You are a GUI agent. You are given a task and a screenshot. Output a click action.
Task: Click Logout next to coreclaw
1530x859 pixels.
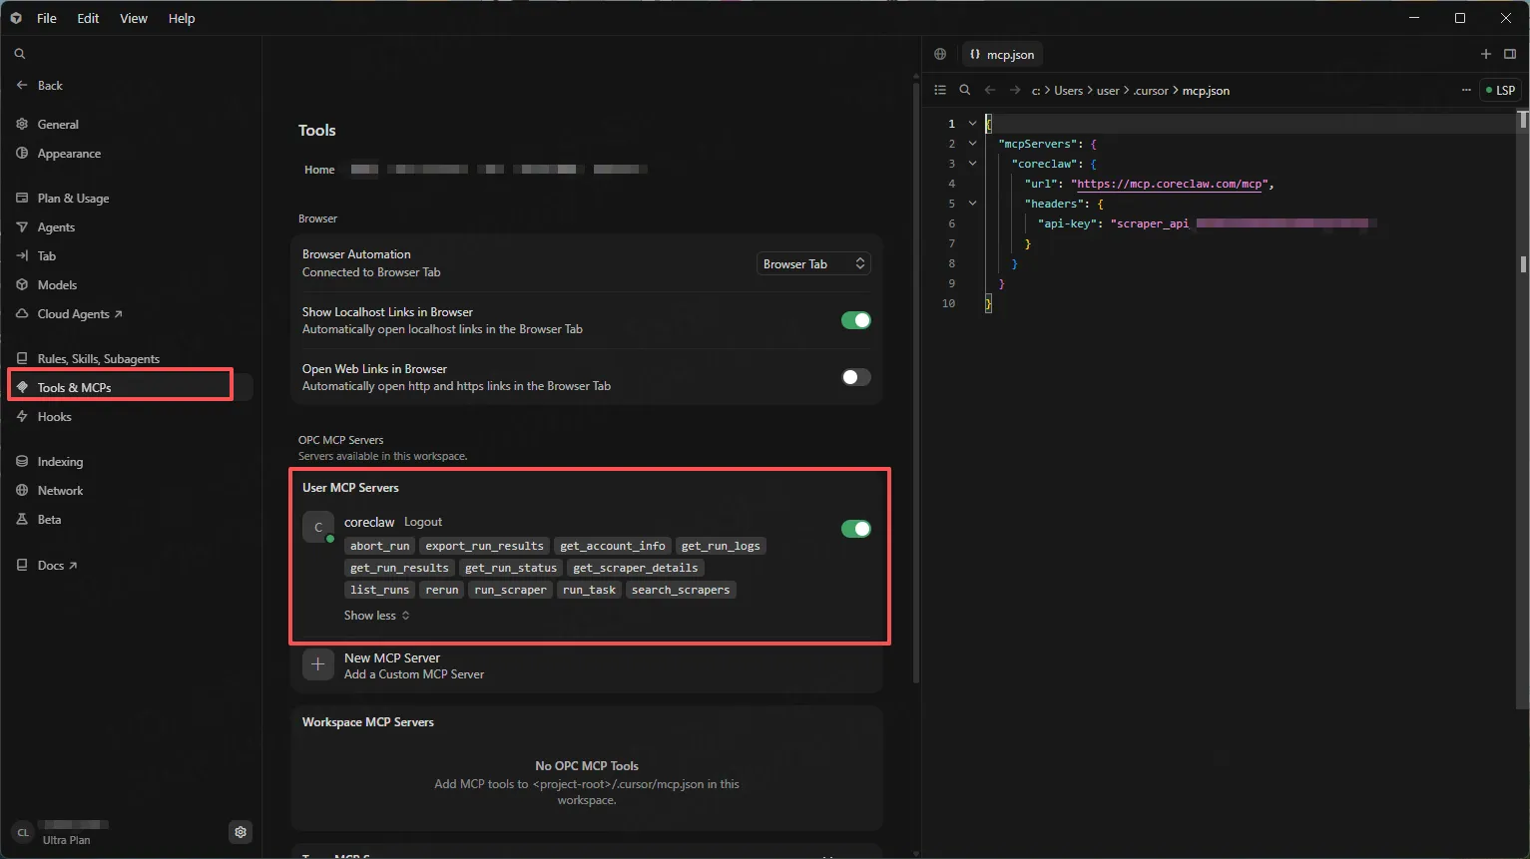pyautogui.click(x=423, y=522)
